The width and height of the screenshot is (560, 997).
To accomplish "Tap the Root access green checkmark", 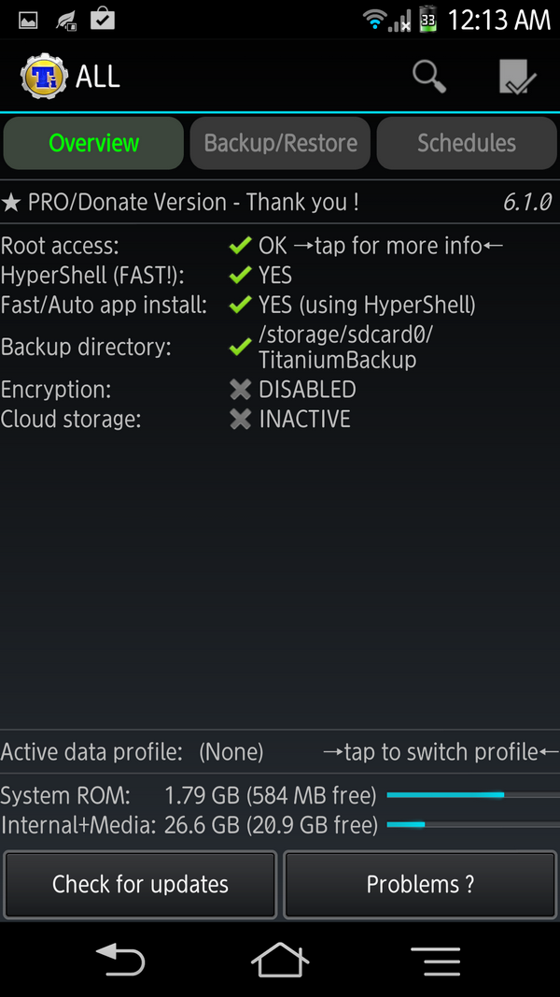I will point(240,245).
